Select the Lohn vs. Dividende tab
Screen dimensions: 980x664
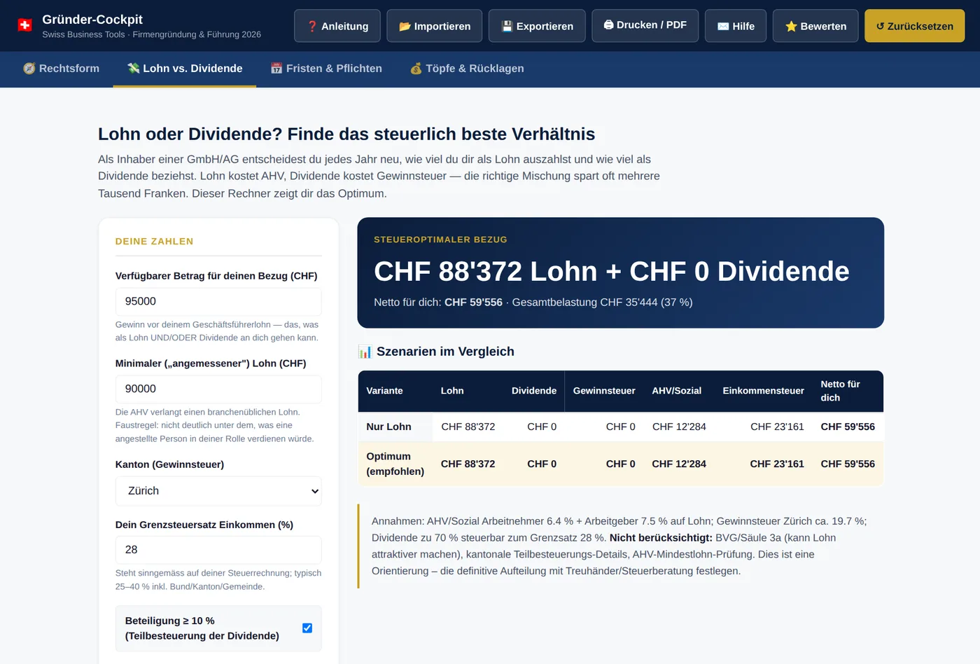(185, 69)
